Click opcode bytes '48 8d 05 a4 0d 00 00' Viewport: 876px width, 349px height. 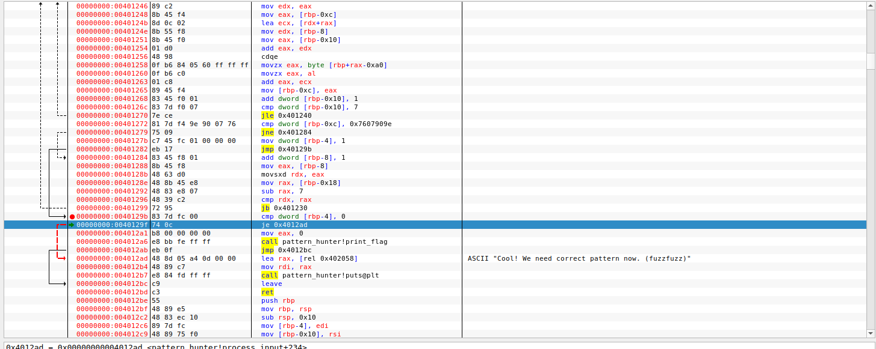(x=194, y=258)
